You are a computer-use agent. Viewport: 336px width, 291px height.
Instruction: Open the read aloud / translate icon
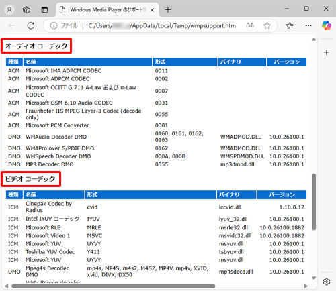click(x=250, y=25)
